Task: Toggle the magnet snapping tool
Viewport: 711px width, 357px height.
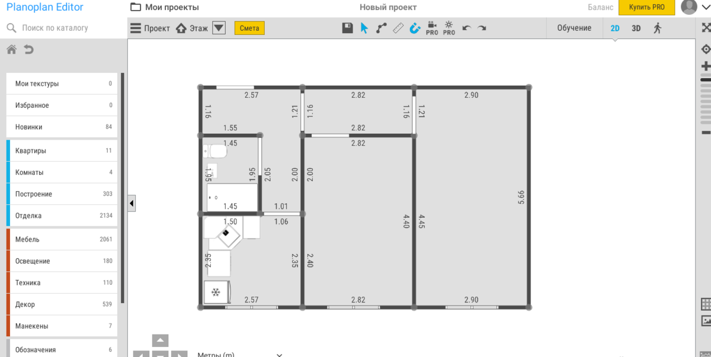Action: tap(415, 28)
